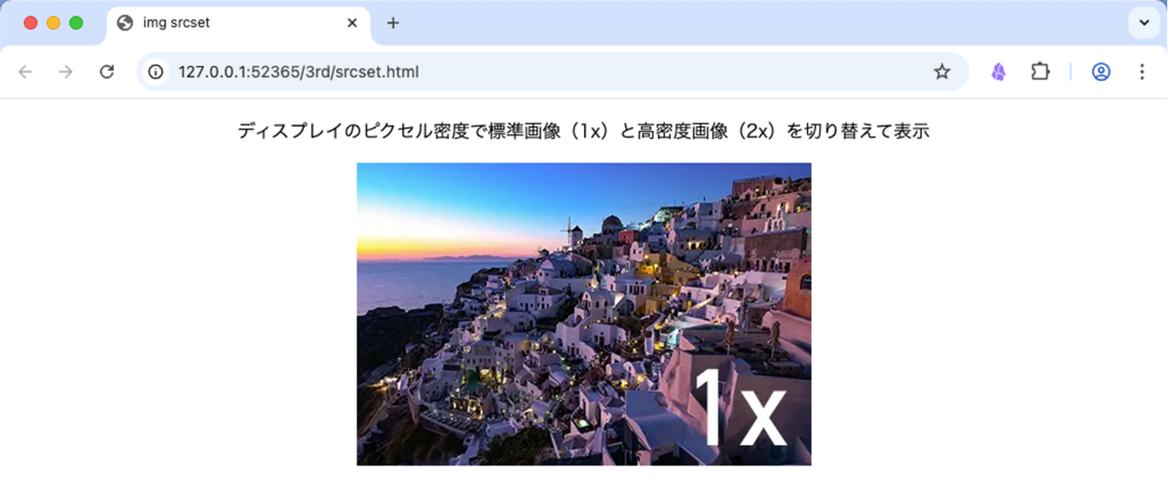Bookmark this page with the star
The width and height of the screenshot is (1168, 501).
(941, 72)
